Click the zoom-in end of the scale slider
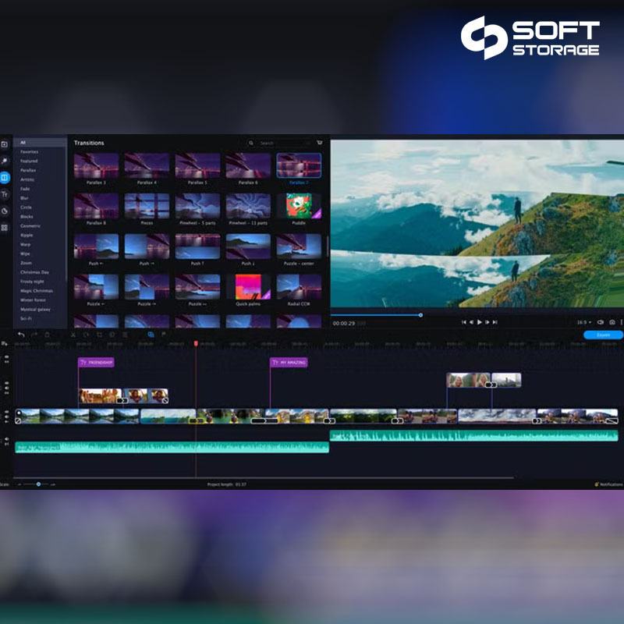 click(53, 484)
